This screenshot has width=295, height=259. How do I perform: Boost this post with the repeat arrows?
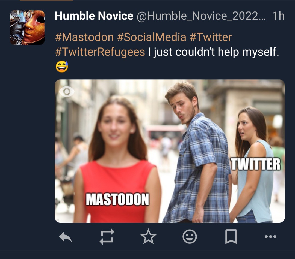107,236
